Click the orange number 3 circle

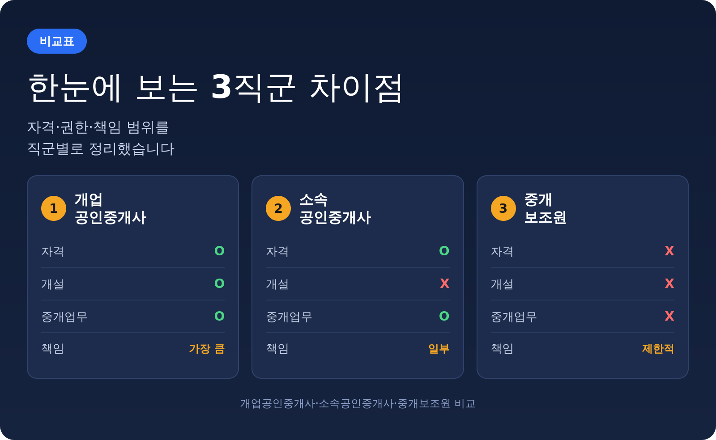point(503,208)
